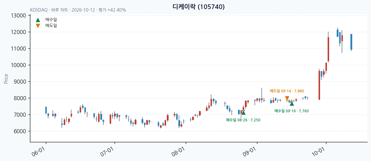Click the green buy marker at 09-16
Viewport: 371px width, 161px height.
click(292, 104)
